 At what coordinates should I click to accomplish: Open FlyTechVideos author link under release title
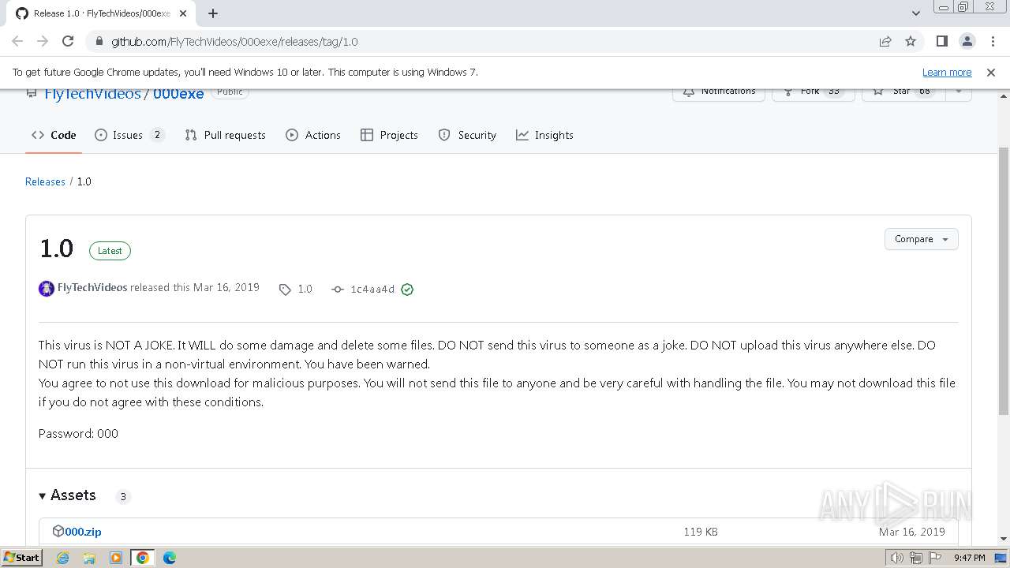click(x=92, y=287)
